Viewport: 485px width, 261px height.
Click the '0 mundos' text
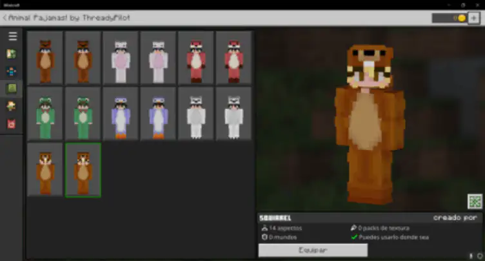(282, 238)
